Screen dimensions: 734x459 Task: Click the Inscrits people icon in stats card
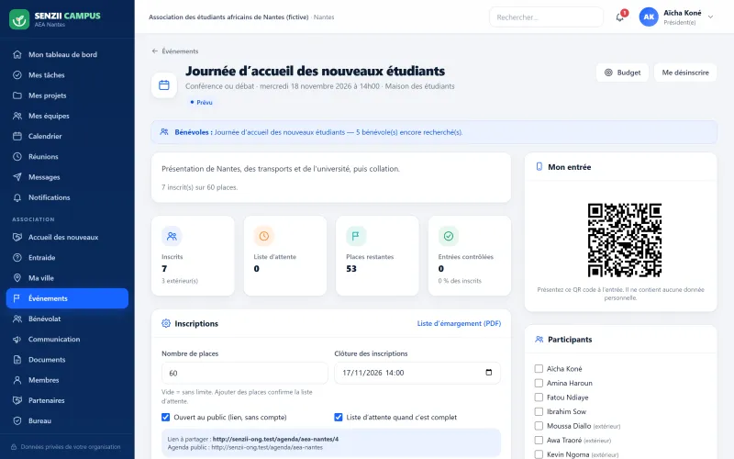tap(172, 236)
